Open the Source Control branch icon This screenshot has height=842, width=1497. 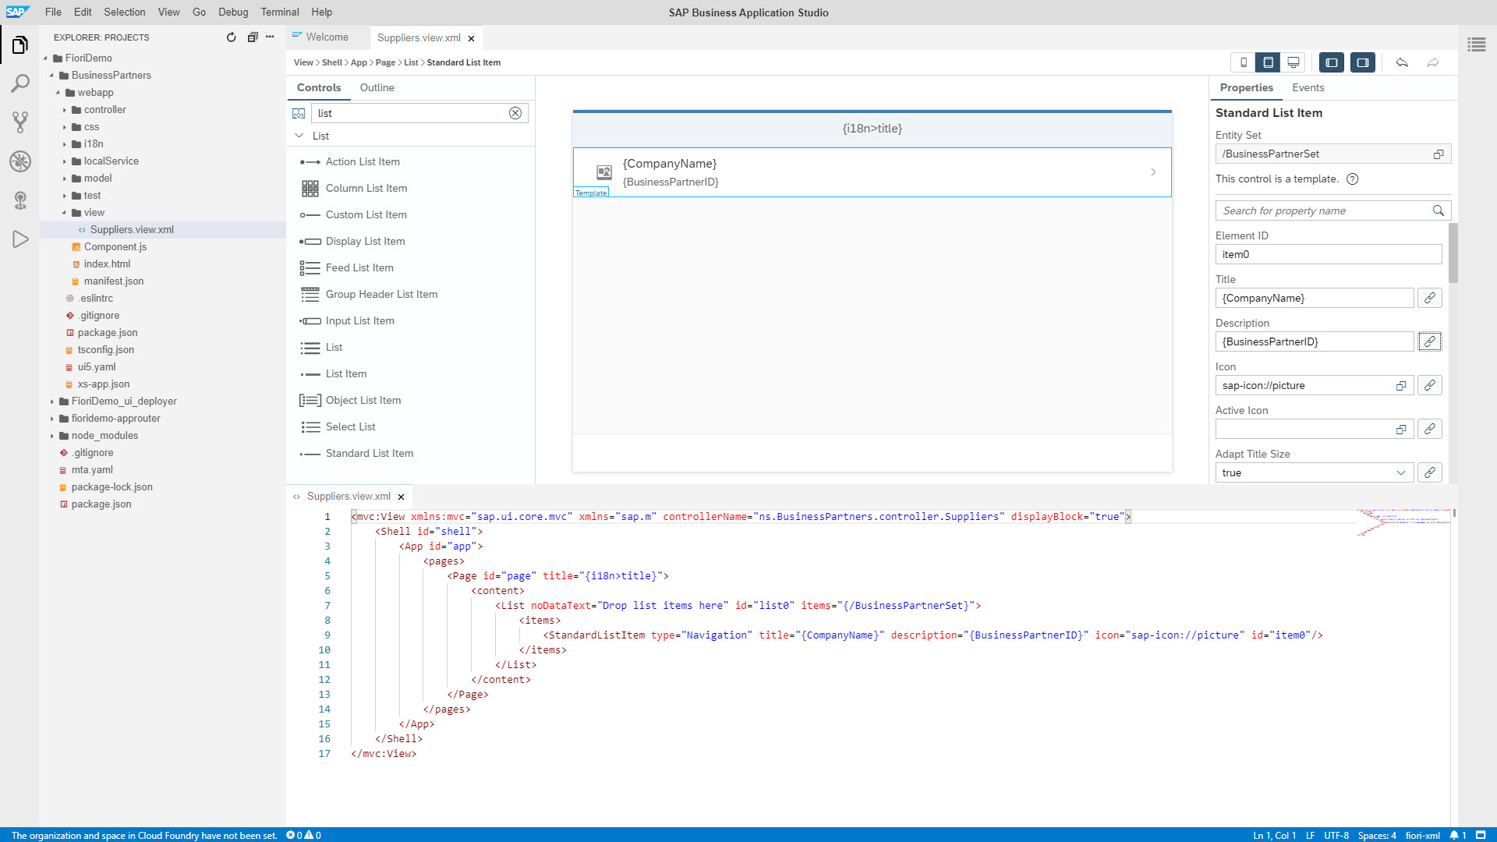click(x=20, y=122)
